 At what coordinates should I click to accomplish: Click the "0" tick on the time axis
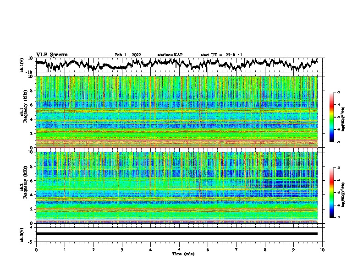[36, 250]
